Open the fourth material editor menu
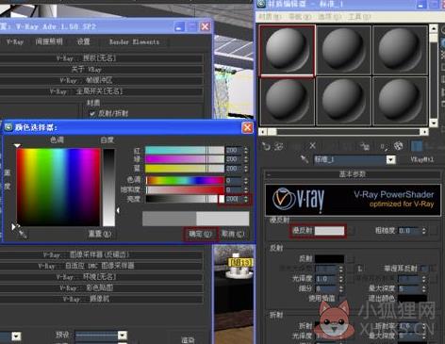The height and width of the screenshot is (344, 445). (x=359, y=16)
